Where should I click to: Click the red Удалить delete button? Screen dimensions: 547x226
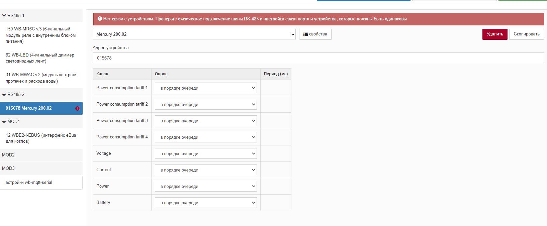point(495,34)
